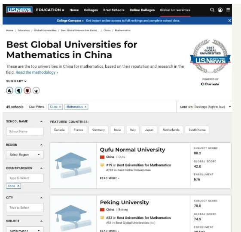Click the Best Global Universities badge emblem
Viewport: 241px width, 232px height.
(x=210, y=56)
